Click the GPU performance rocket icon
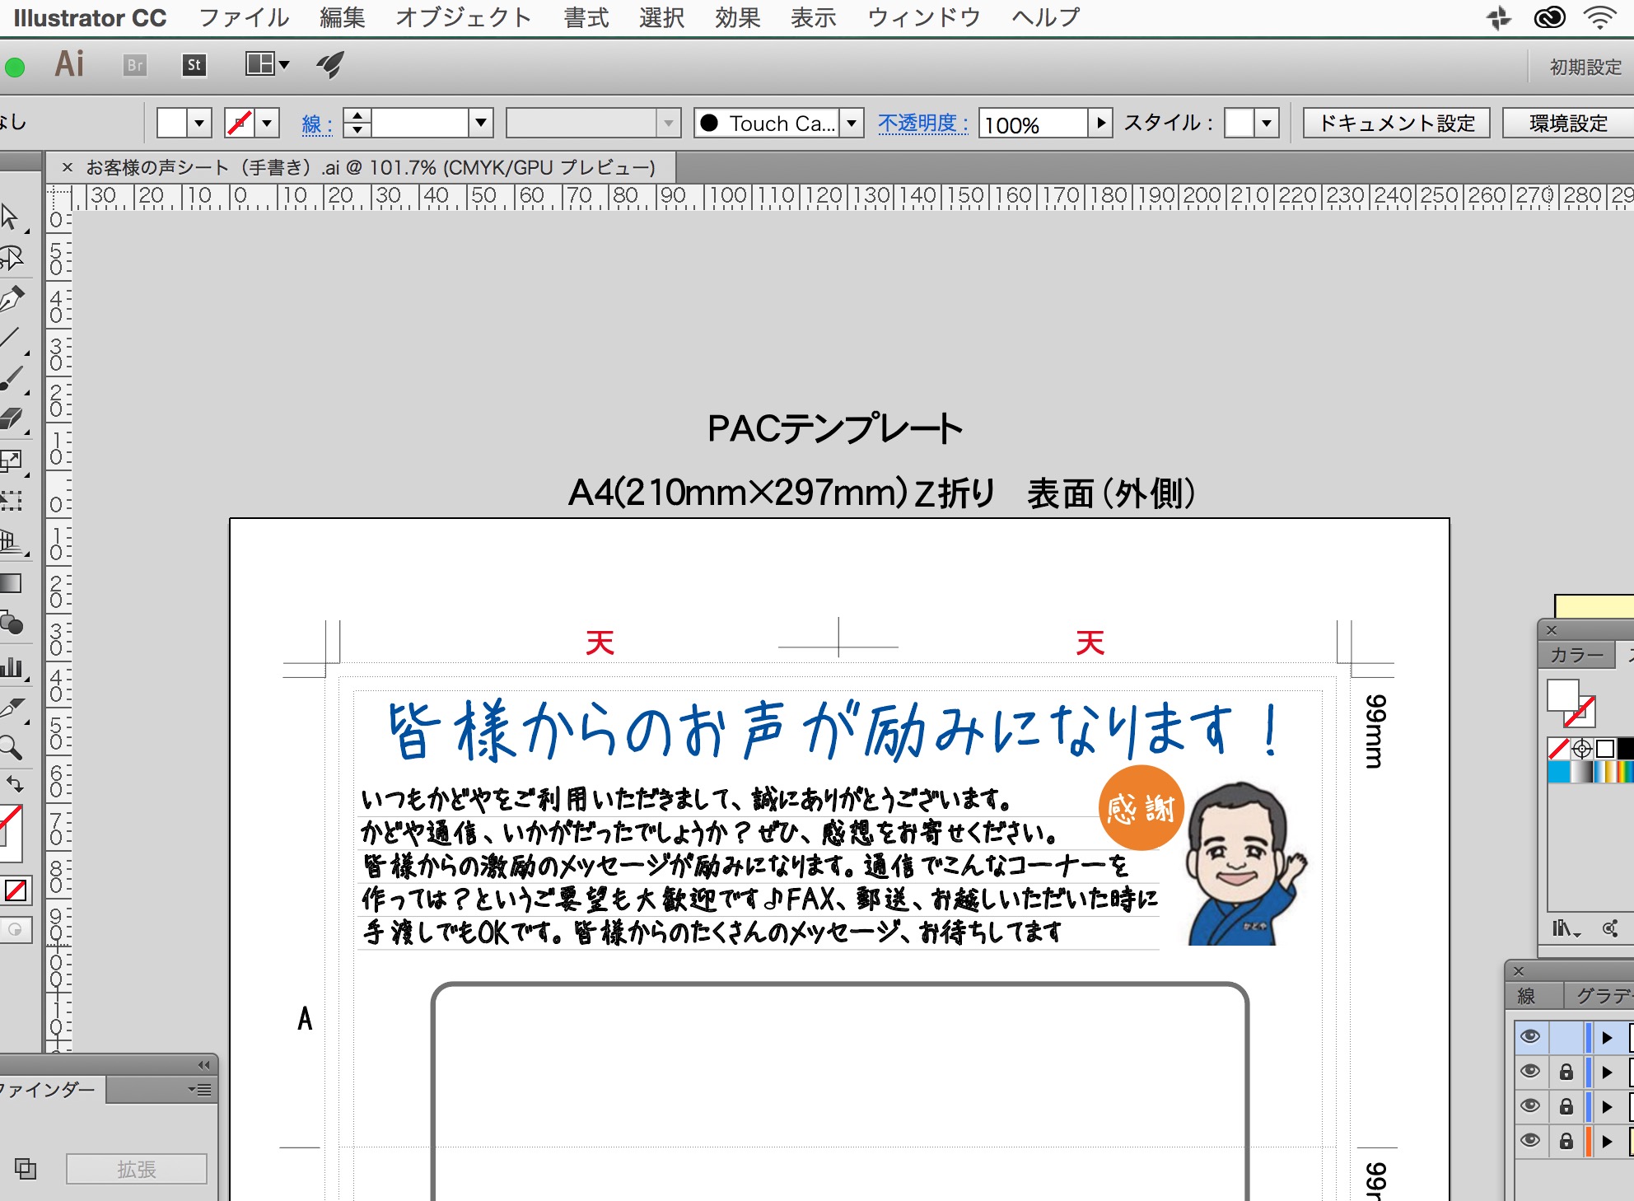 pos(330,64)
